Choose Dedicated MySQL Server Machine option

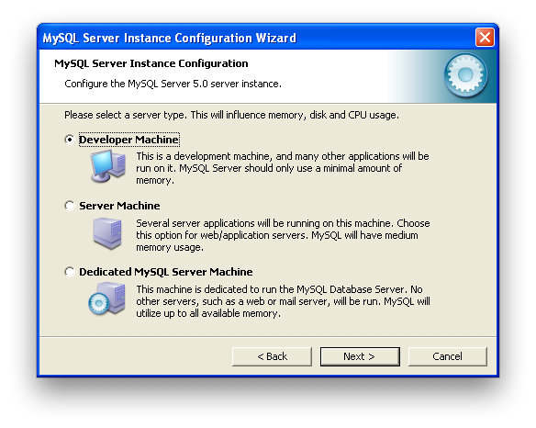click(x=70, y=272)
